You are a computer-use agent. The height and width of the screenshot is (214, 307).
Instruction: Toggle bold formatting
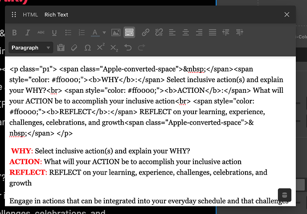[14, 32]
